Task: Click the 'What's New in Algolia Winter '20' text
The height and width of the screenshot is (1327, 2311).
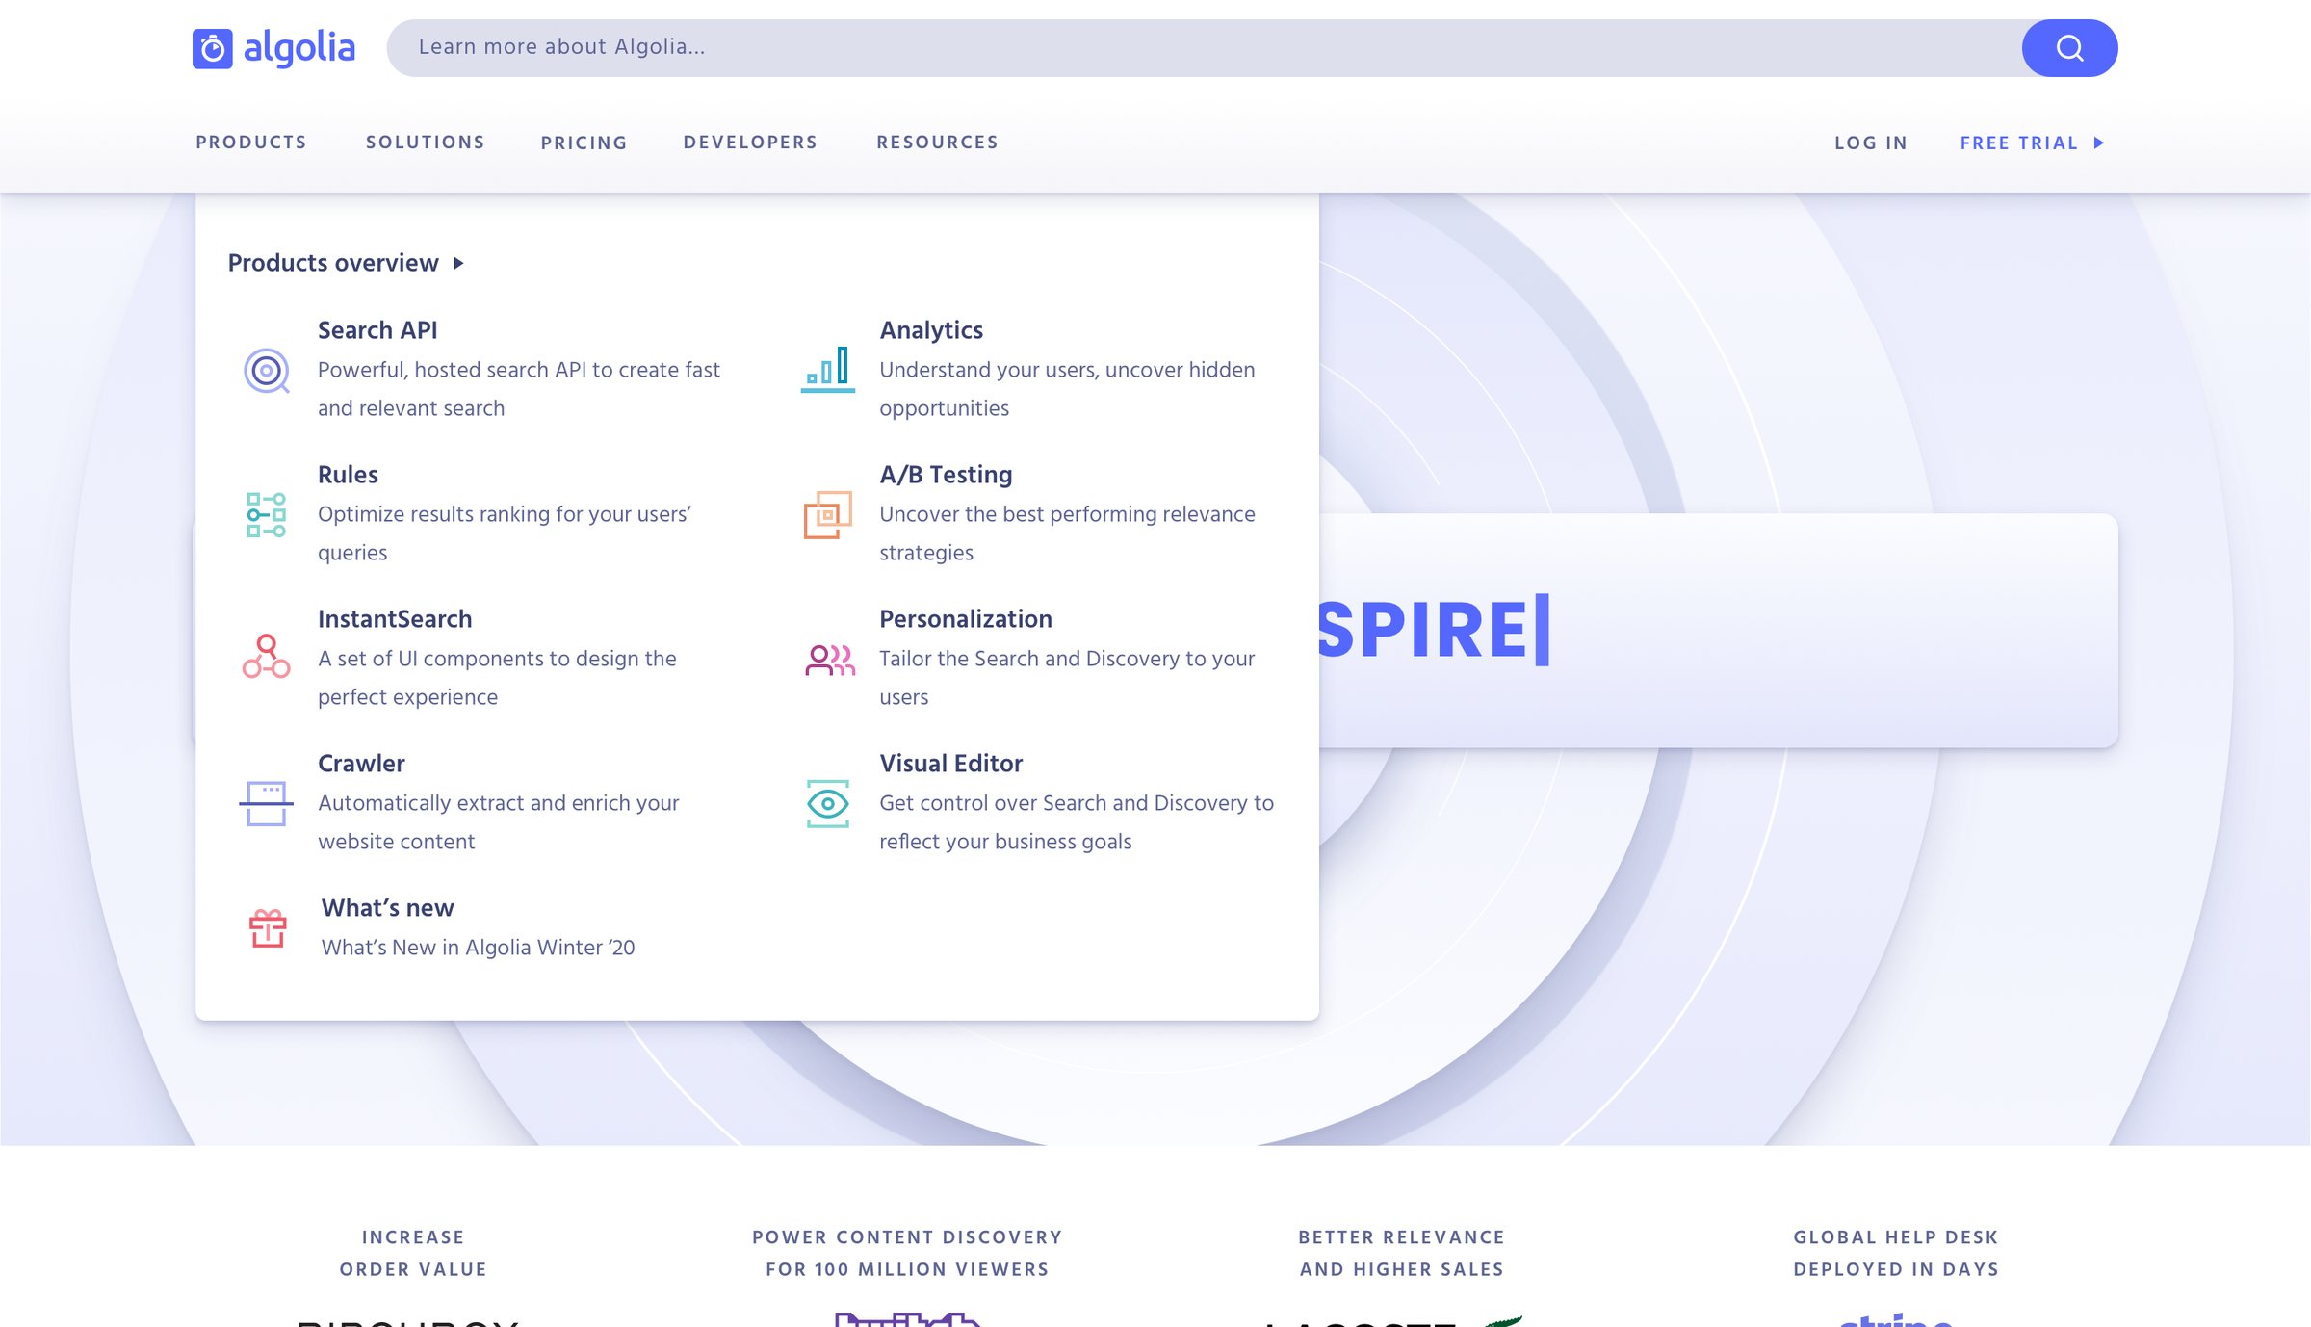Action: pos(479,948)
